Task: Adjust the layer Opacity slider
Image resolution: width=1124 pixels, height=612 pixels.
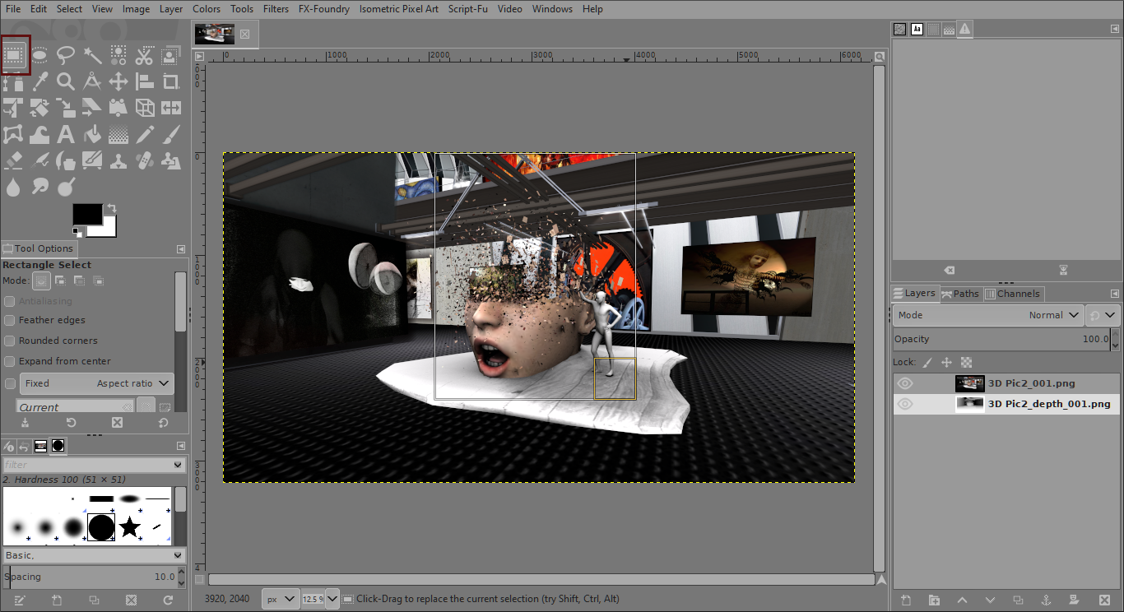Action: [1001, 339]
